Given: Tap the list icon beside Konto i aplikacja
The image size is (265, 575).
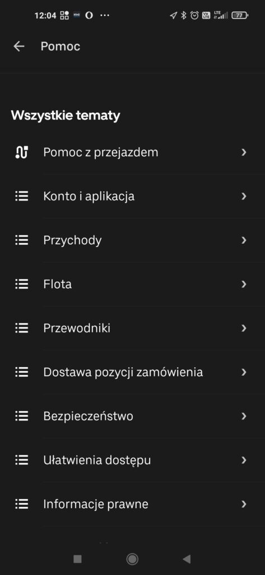Looking at the screenshot, I should 22,196.
